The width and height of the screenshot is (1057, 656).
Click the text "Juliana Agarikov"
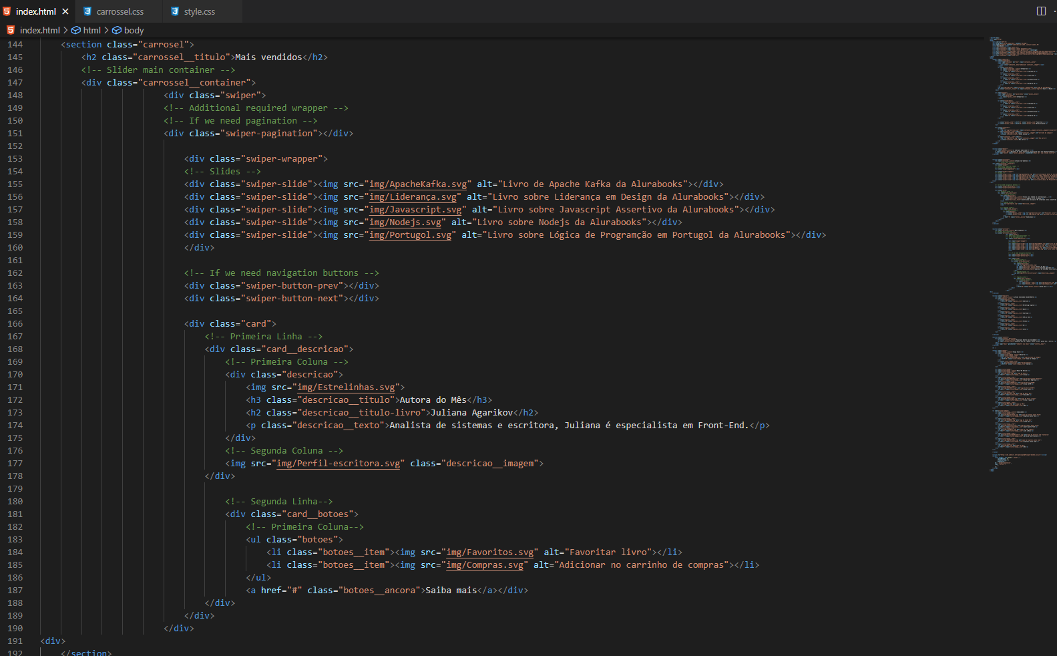pyautogui.click(x=472, y=413)
